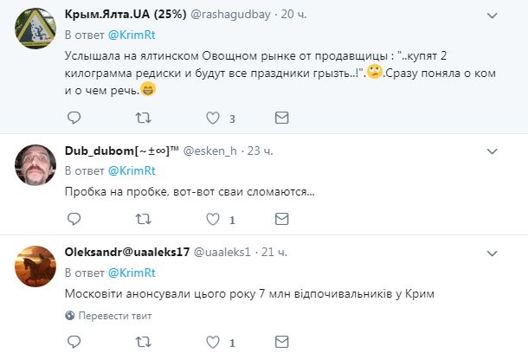Open Dub_dubom's avatar picture
Image resolution: width=528 pixels, height=353 pixels.
pyautogui.click(x=37, y=164)
